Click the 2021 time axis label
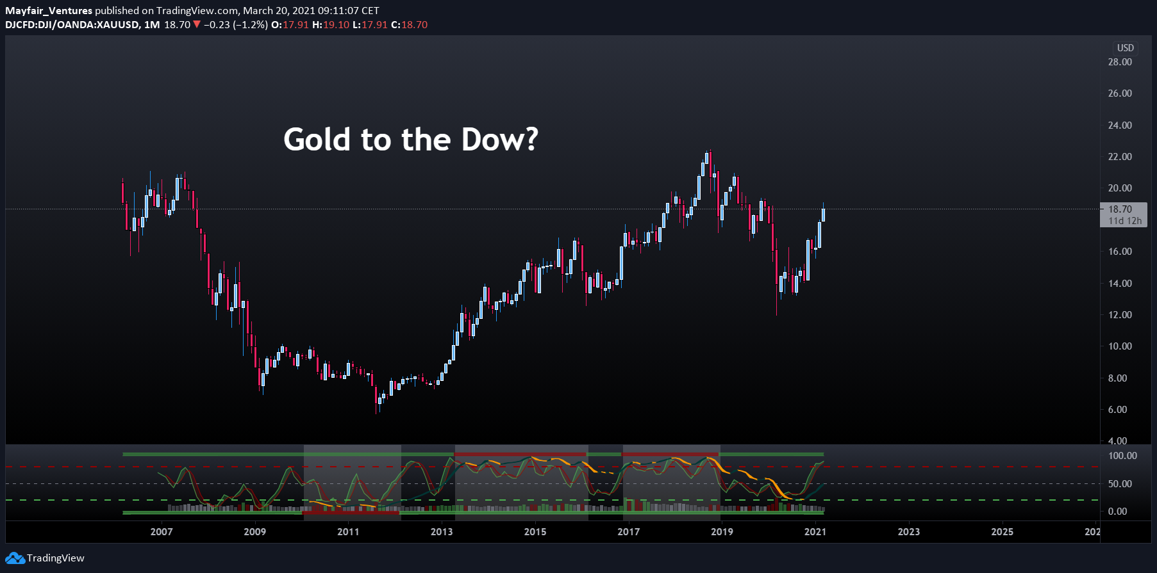1157x573 pixels. point(815,532)
